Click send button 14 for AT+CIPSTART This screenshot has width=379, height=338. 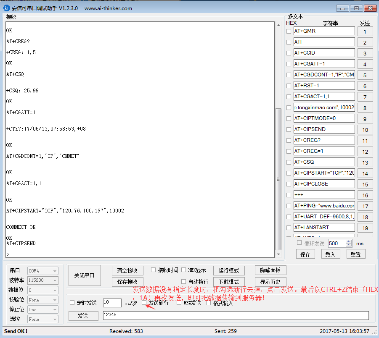[x=365, y=173]
